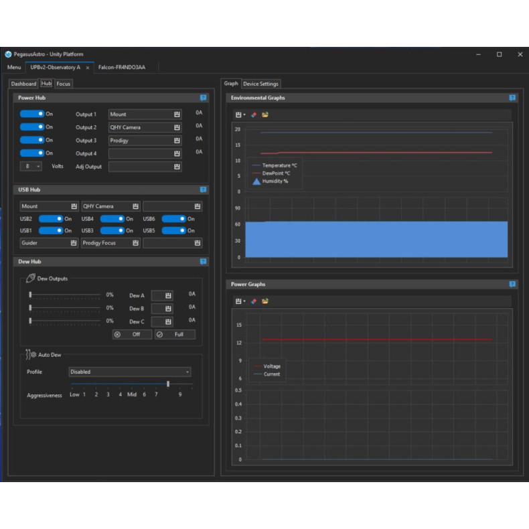Open the Focus tab
529x529 pixels.
64,84
